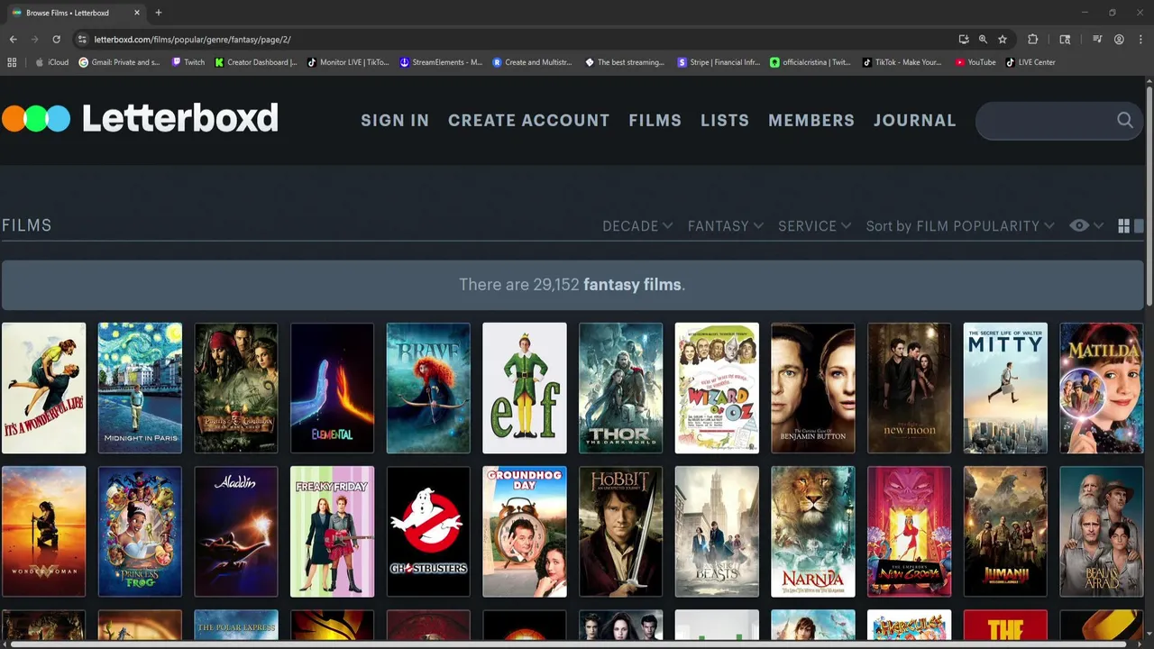Image resolution: width=1154 pixels, height=649 pixels.
Task: Open the Matilda film poster
Action: point(1102,388)
